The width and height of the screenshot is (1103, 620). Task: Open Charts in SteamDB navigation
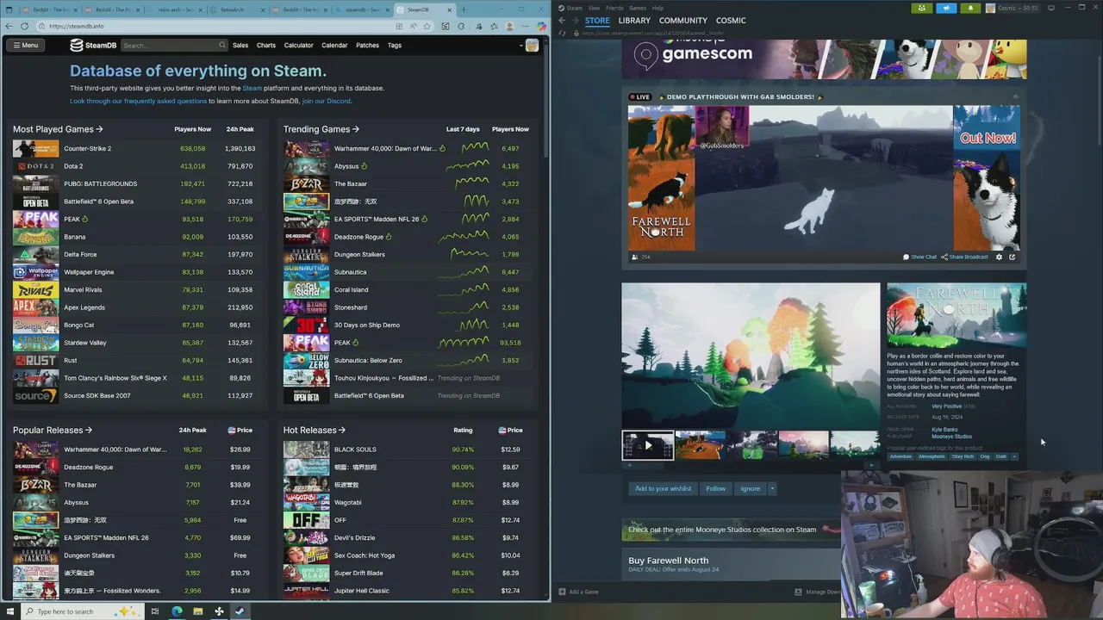[266, 45]
